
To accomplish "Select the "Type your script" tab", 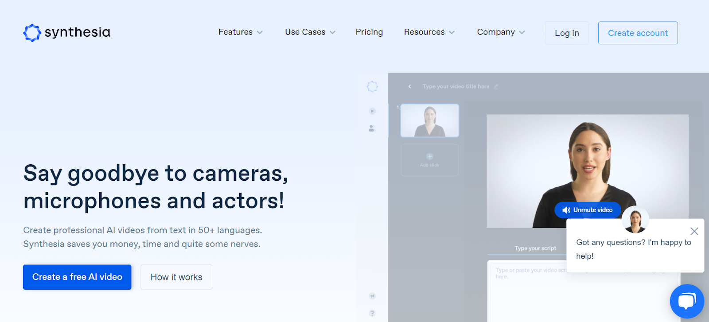I will [x=535, y=248].
